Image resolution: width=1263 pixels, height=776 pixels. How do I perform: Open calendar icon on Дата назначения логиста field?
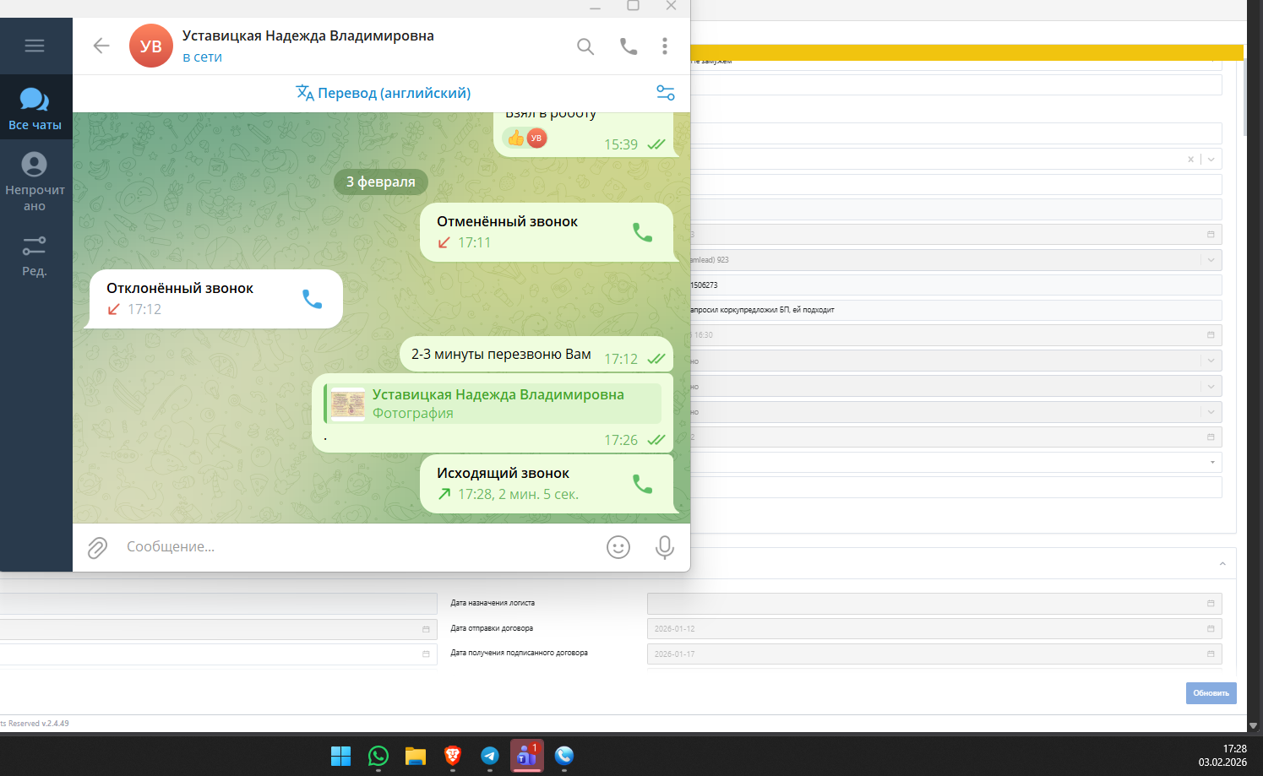[1211, 604]
